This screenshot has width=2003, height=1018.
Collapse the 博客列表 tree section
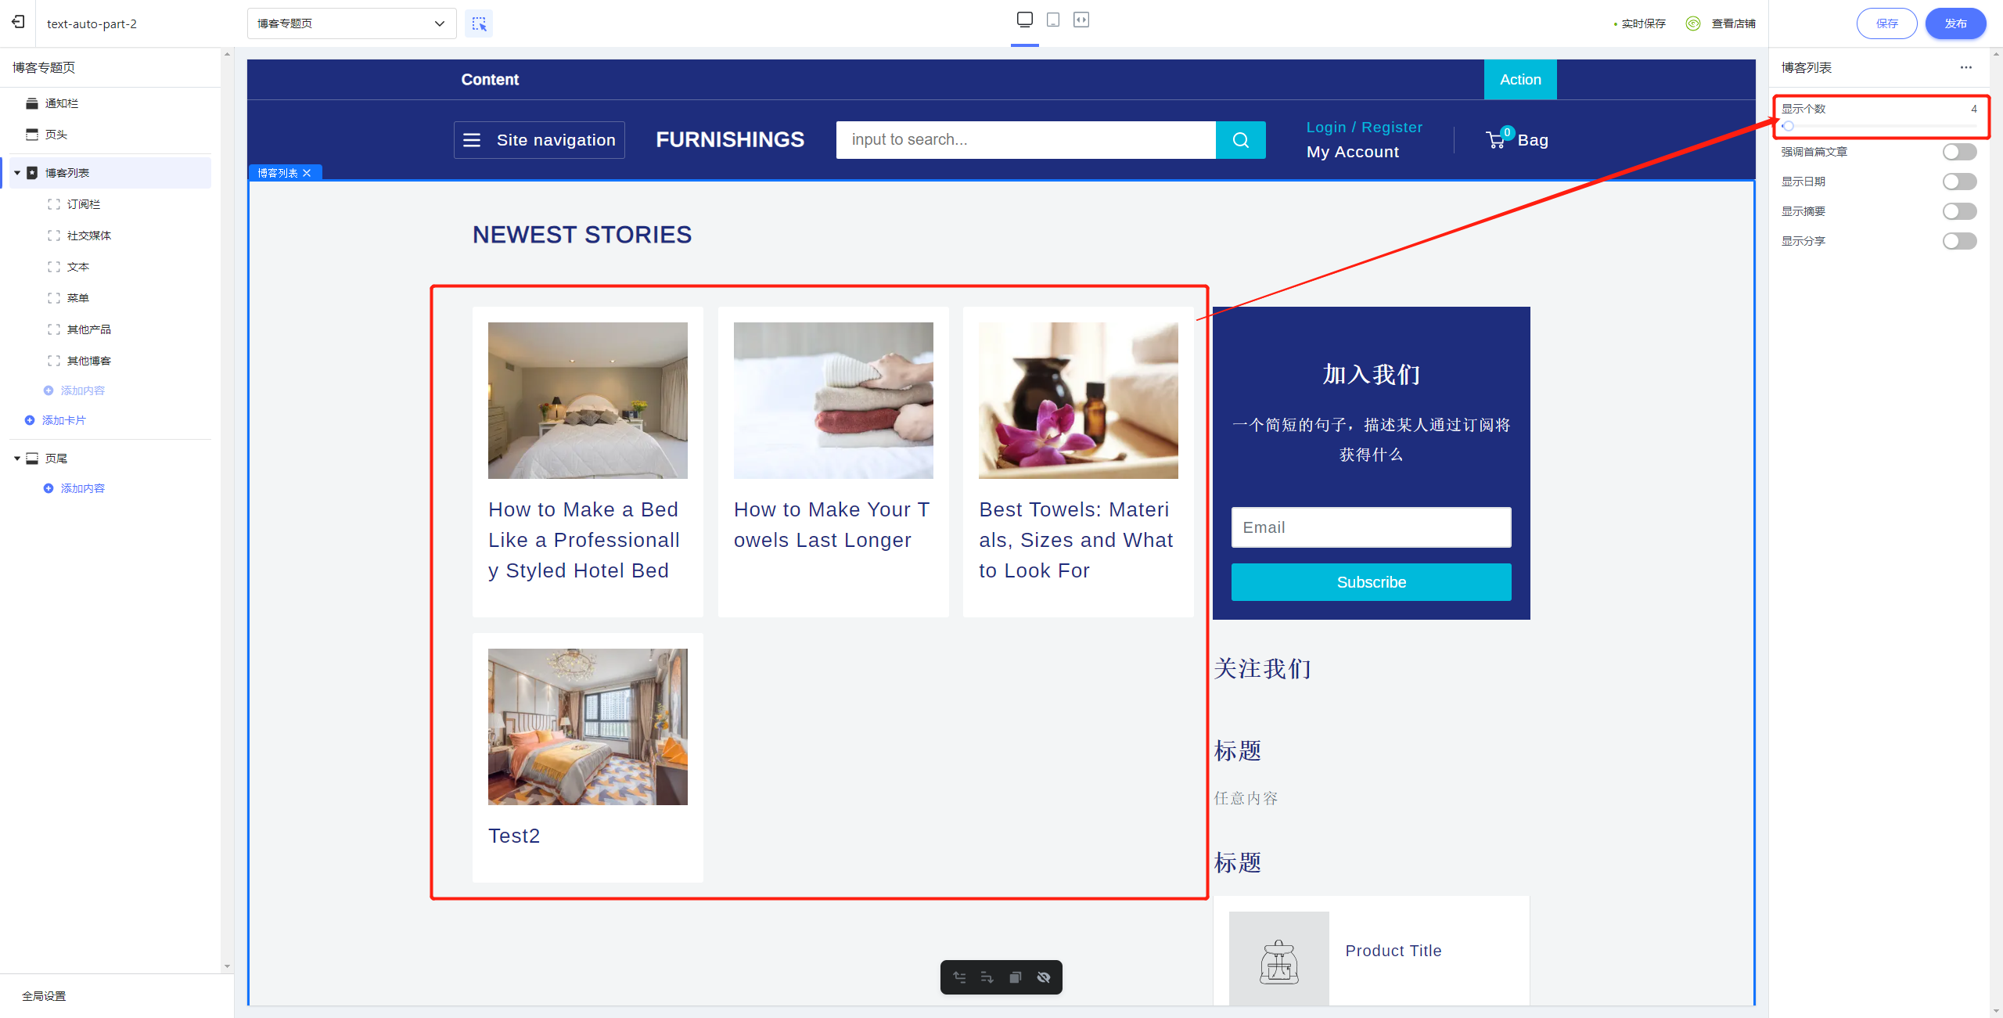pos(17,173)
